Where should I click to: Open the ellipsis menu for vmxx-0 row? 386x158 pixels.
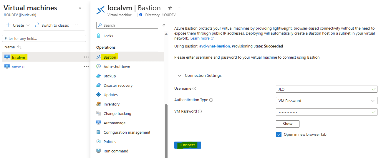coord(86,67)
